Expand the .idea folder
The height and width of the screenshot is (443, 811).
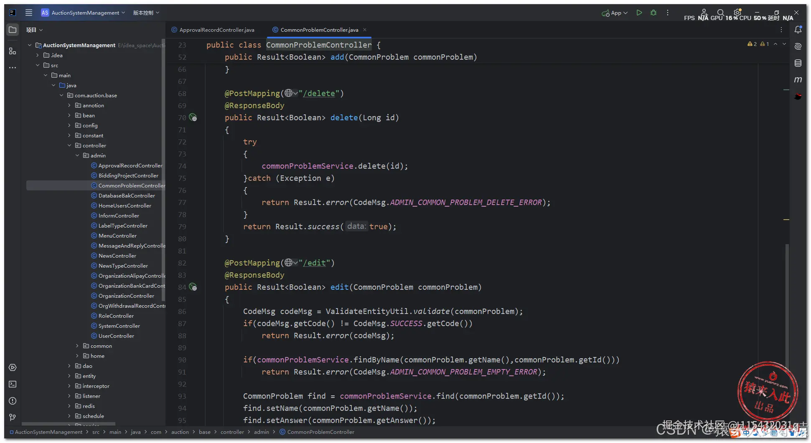click(x=38, y=55)
